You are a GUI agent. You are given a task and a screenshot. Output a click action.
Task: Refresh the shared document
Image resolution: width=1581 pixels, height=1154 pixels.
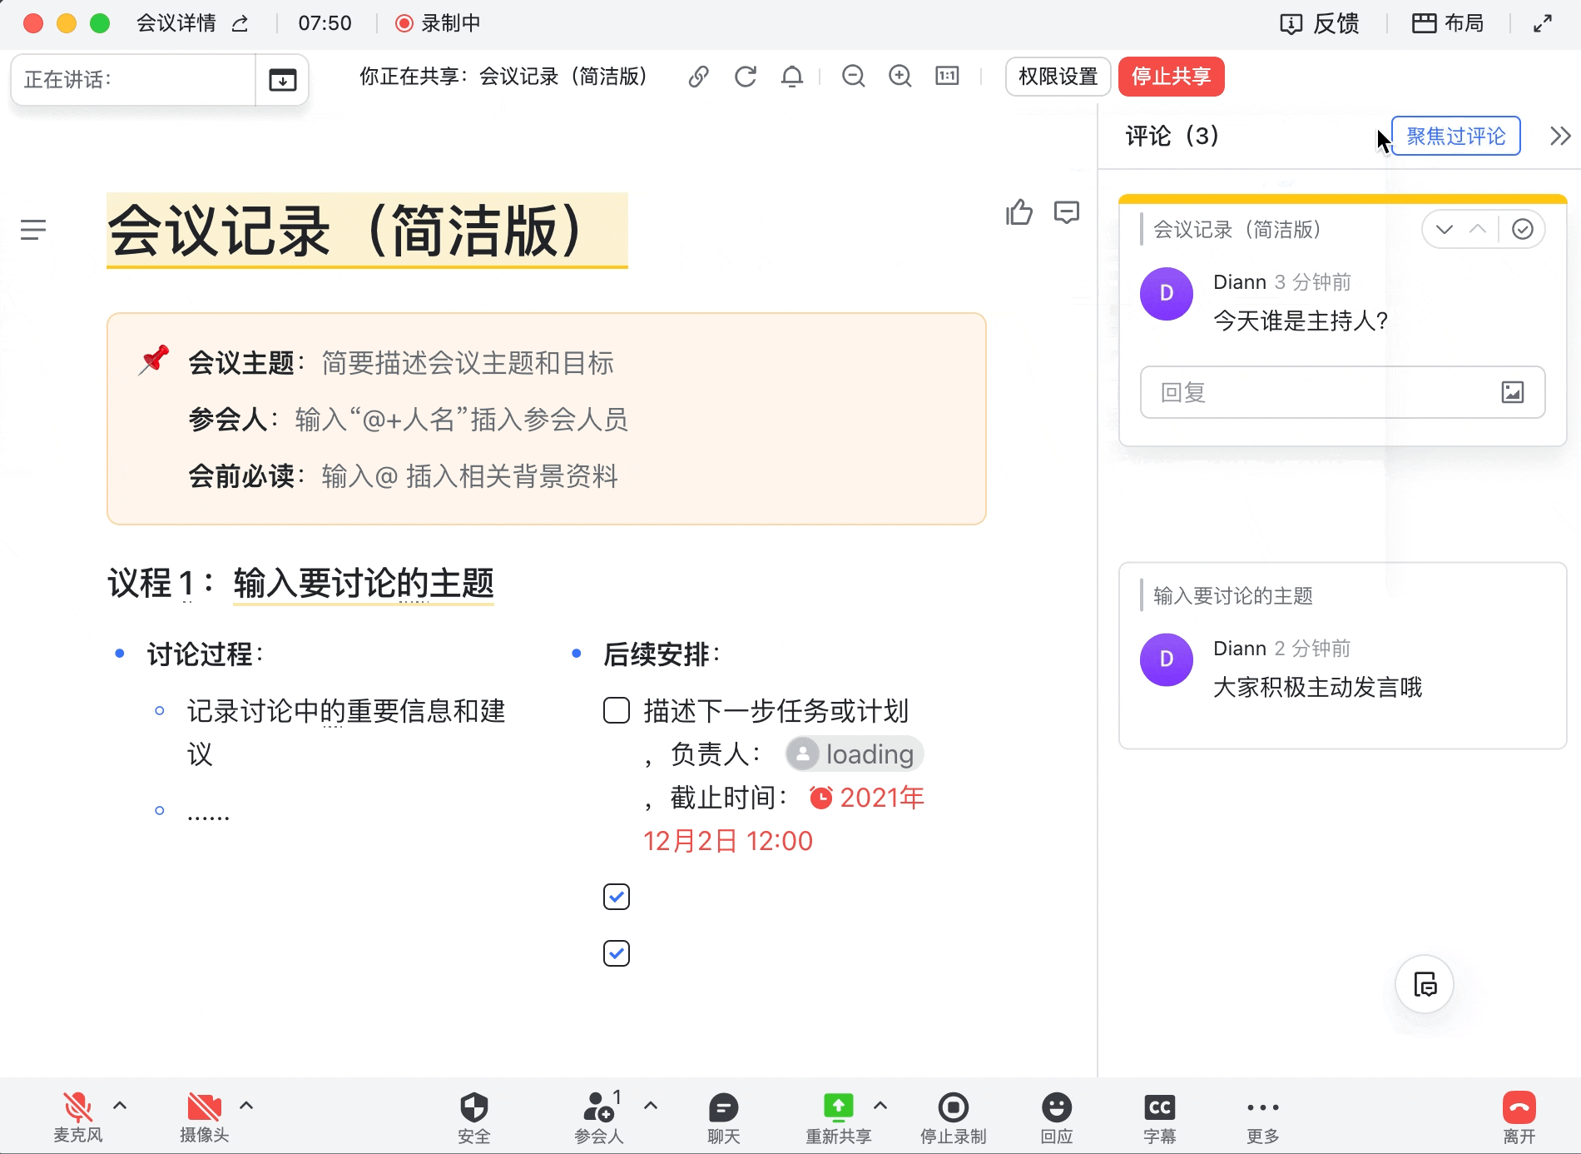coord(746,77)
